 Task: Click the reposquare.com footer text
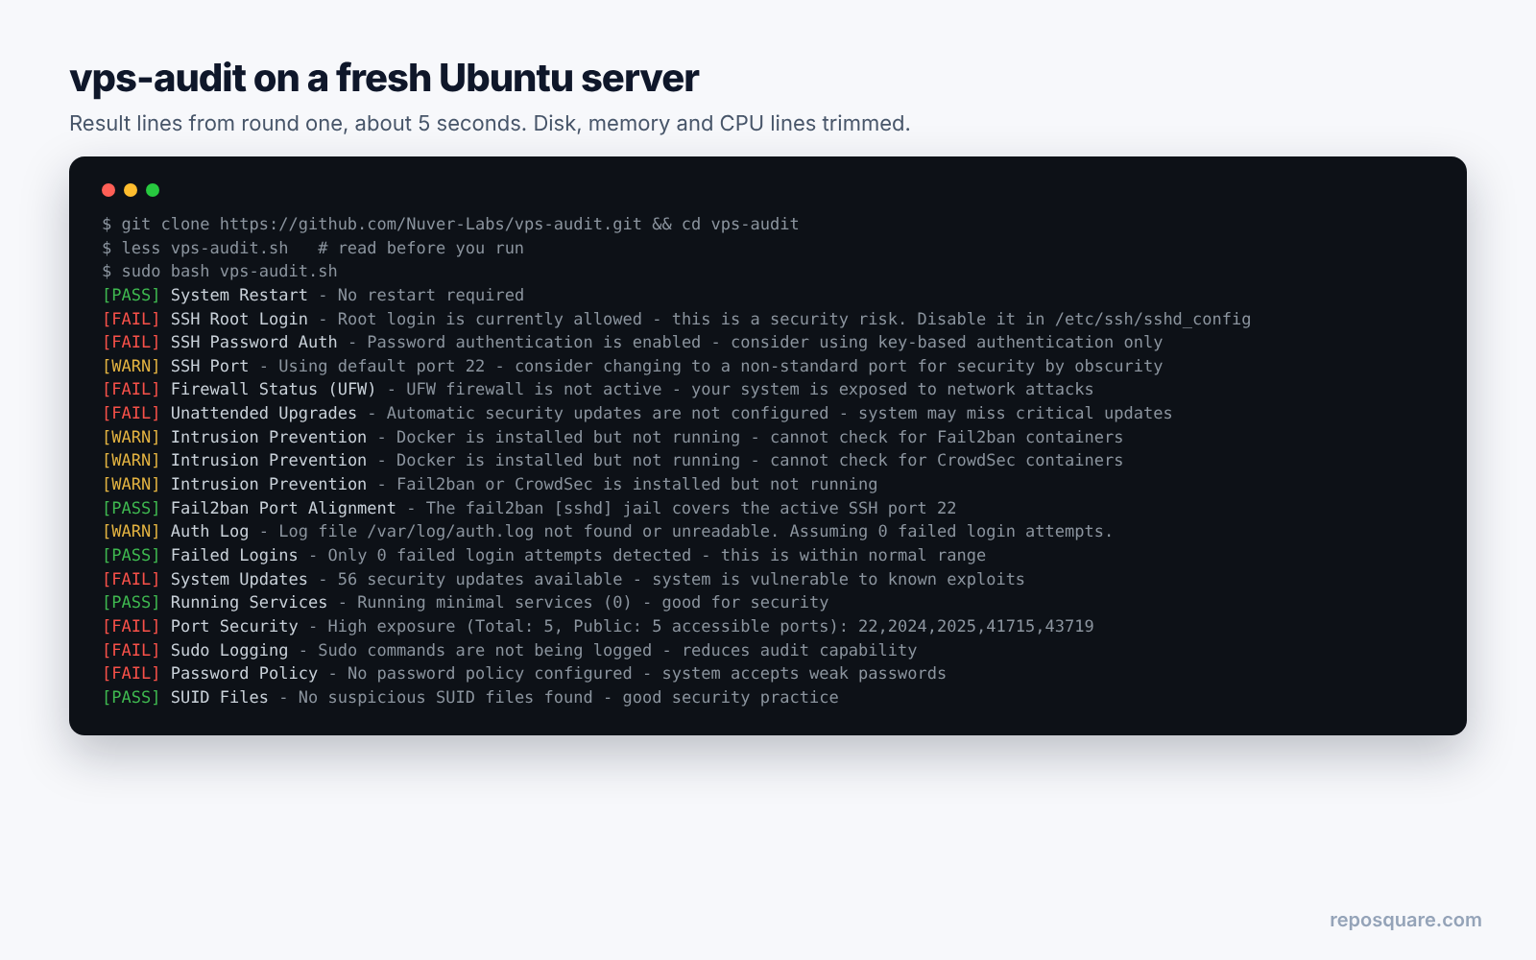(1405, 920)
